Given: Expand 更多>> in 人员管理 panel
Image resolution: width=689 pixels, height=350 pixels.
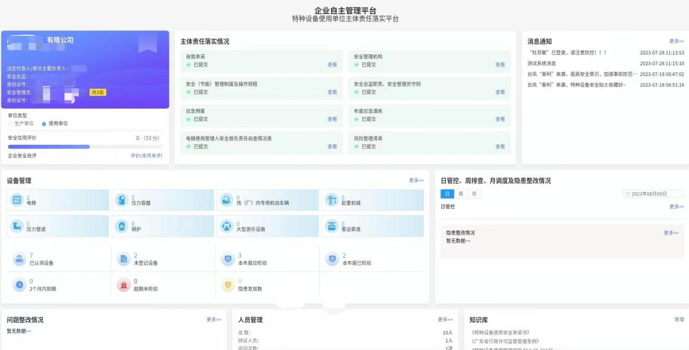Looking at the screenshot, I should (445, 320).
